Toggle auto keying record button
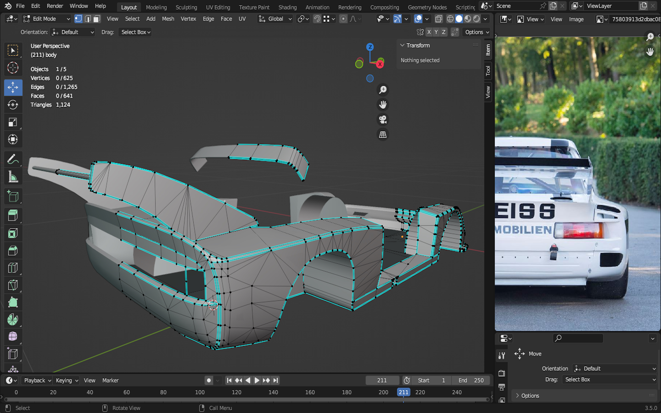 (x=209, y=380)
